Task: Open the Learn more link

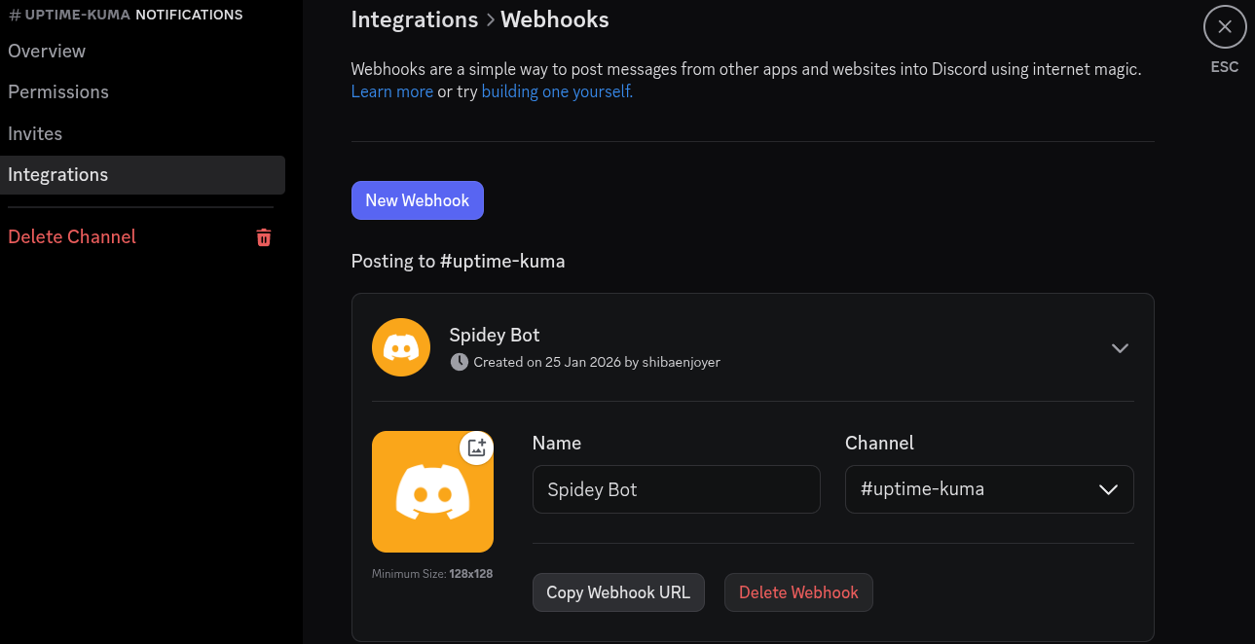Action: 391,91
